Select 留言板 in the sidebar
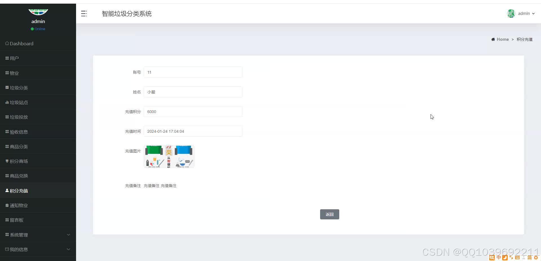The width and height of the screenshot is (541, 261). click(16, 220)
